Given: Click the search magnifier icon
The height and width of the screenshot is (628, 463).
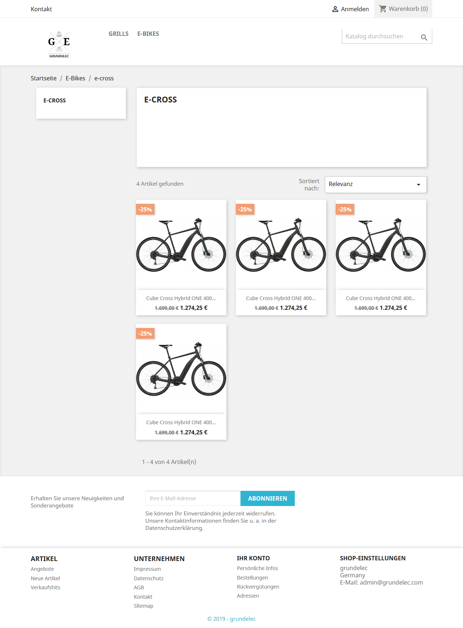Looking at the screenshot, I should click(424, 37).
